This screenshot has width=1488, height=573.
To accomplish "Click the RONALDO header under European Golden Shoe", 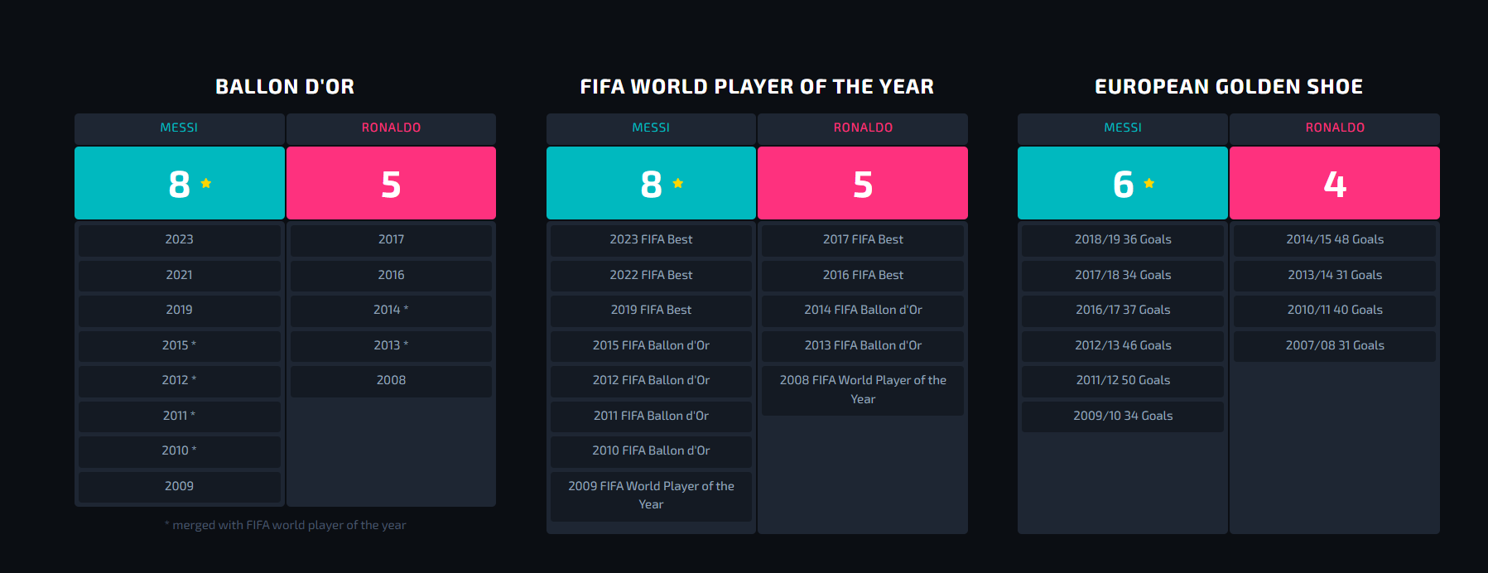I will pyautogui.click(x=1335, y=128).
